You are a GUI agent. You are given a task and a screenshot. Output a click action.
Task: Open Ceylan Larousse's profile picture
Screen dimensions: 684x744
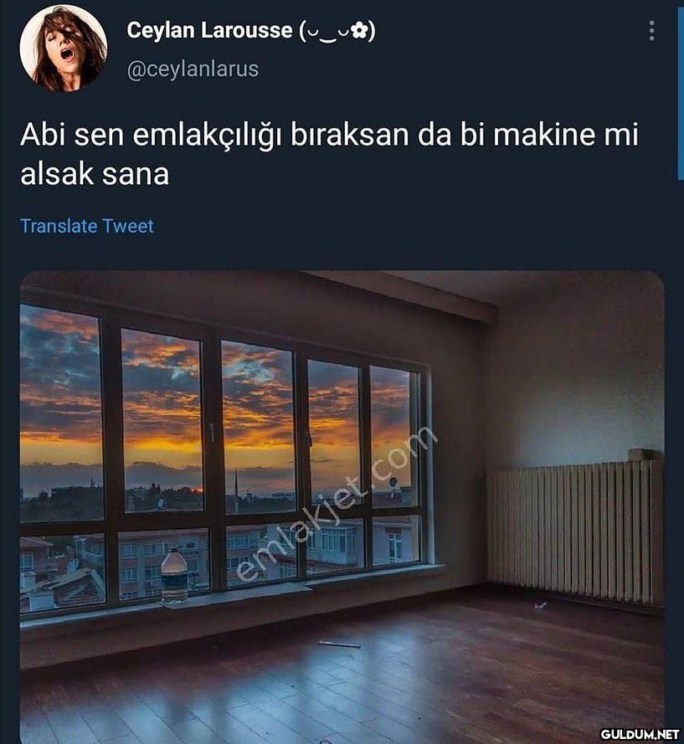pos(64,49)
